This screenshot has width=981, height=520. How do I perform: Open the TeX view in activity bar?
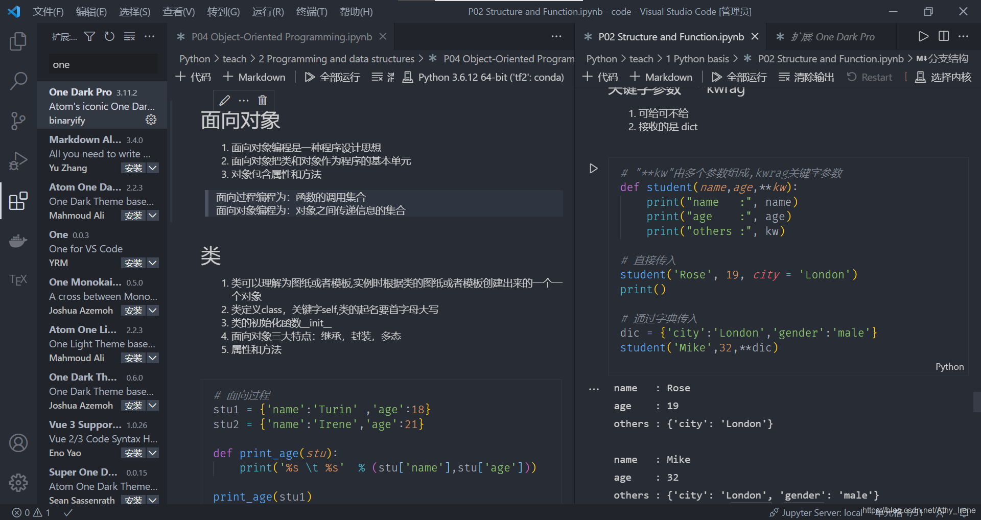point(18,279)
